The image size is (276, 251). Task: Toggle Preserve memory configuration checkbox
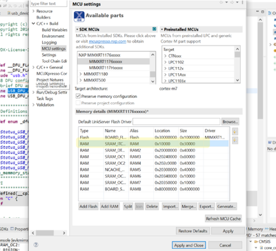78,96
